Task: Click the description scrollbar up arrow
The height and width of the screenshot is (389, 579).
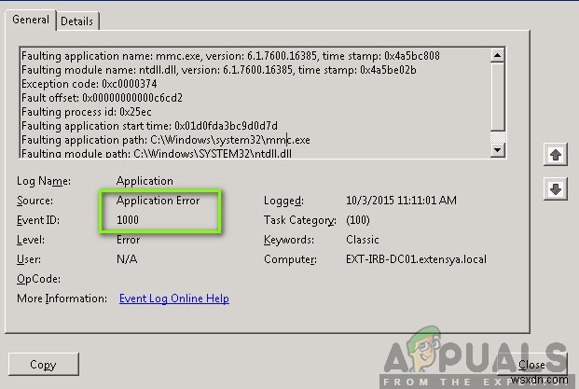Action: (x=497, y=55)
